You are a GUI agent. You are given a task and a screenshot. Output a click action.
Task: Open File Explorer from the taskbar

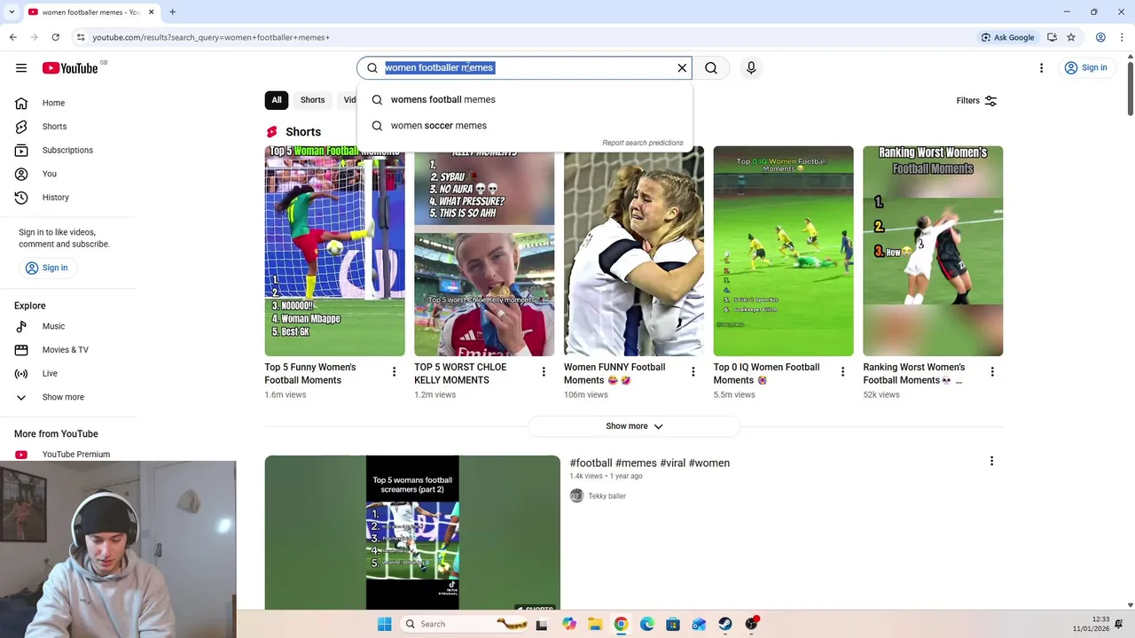coord(595,624)
